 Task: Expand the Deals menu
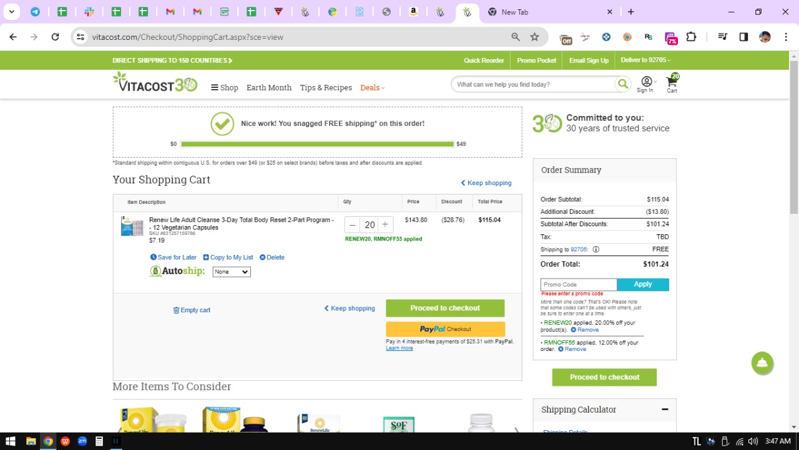373,88
